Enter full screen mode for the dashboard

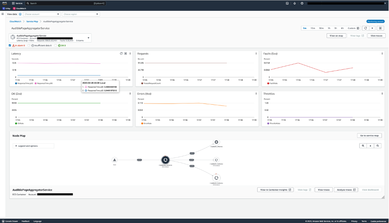tap(380, 28)
